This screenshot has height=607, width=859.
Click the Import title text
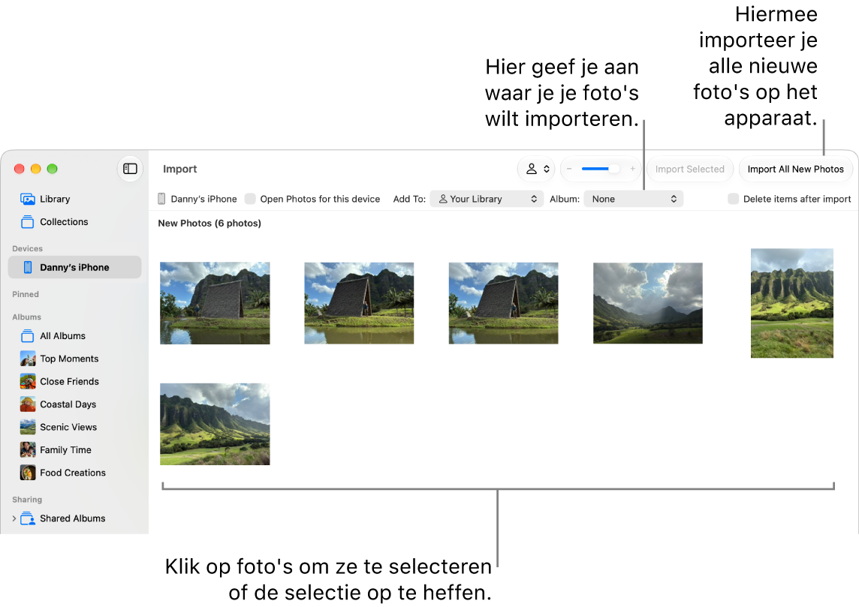179,169
